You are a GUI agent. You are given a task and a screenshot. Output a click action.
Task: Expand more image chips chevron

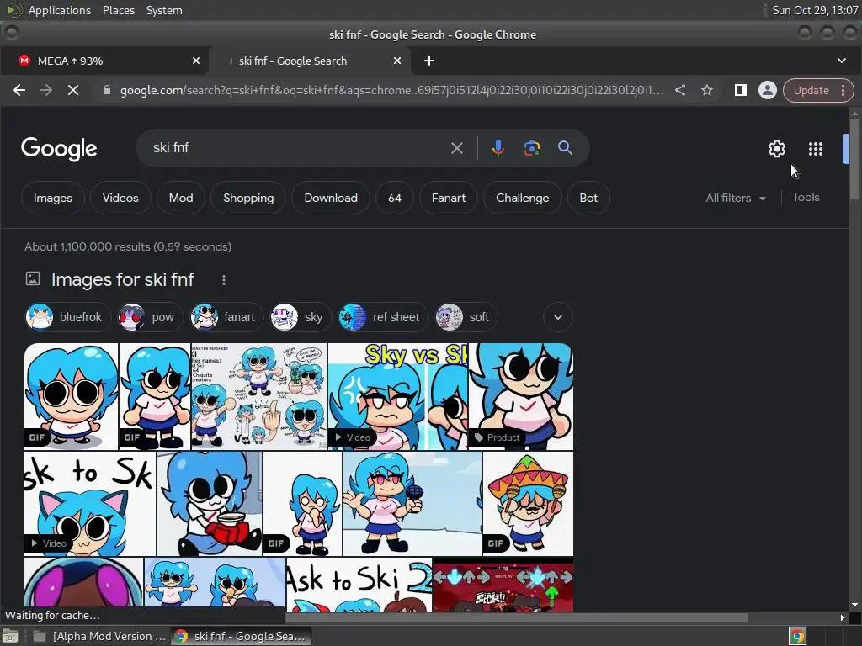tap(558, 317)
